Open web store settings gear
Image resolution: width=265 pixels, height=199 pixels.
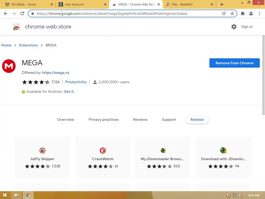coord(234,27)
